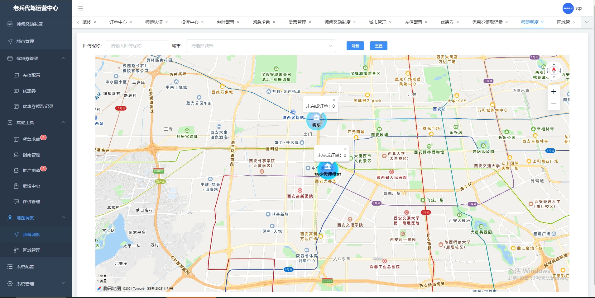Click the 评价管理 chat icon
The height and width of the screenshot is (298, 595).
point(16,202)
